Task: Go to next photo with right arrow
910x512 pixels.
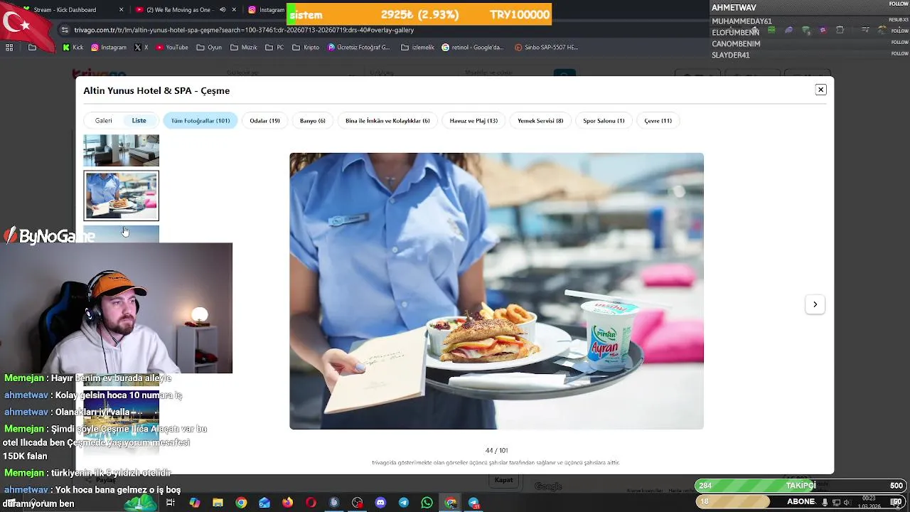Action: point(815,304)
